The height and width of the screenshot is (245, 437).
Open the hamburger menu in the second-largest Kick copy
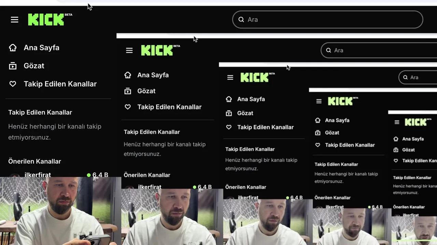129,50
